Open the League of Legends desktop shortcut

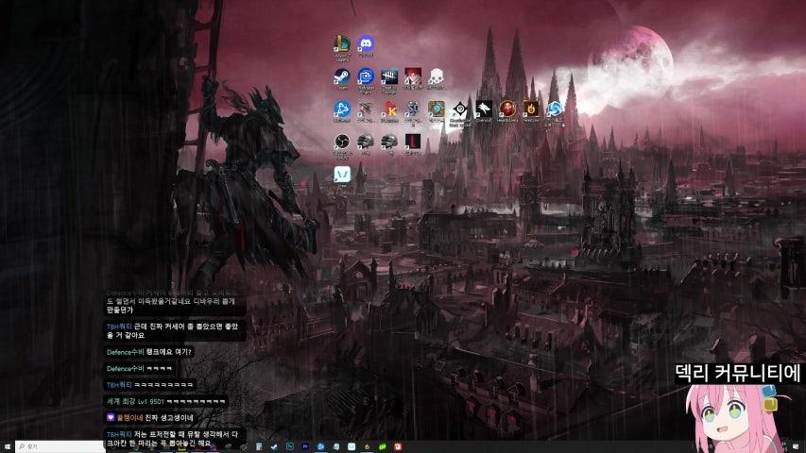click(x=342, y=43)
